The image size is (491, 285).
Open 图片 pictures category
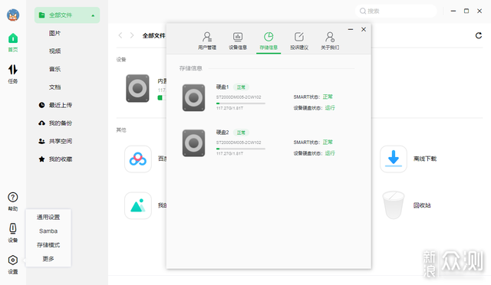(x=54, y=33)
